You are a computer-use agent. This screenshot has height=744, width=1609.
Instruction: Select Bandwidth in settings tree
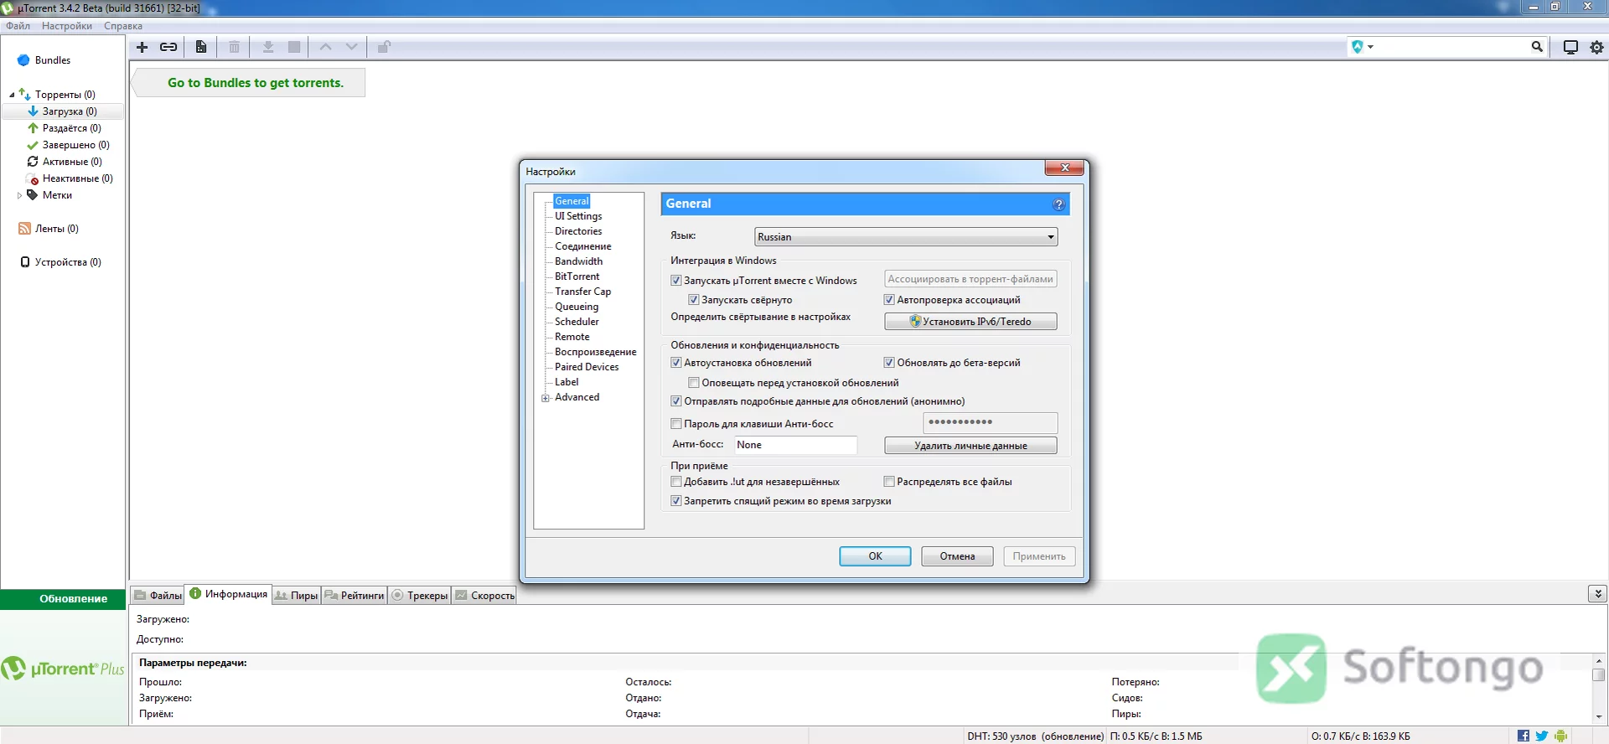(578, 261)
